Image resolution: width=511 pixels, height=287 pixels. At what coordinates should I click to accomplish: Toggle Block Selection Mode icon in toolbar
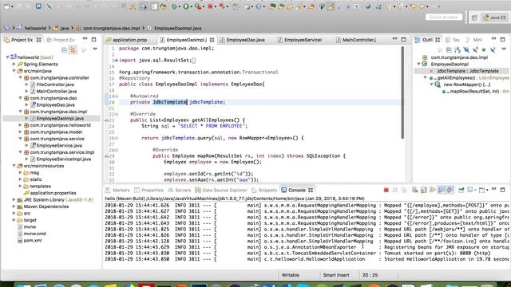[x=348, y=6]
